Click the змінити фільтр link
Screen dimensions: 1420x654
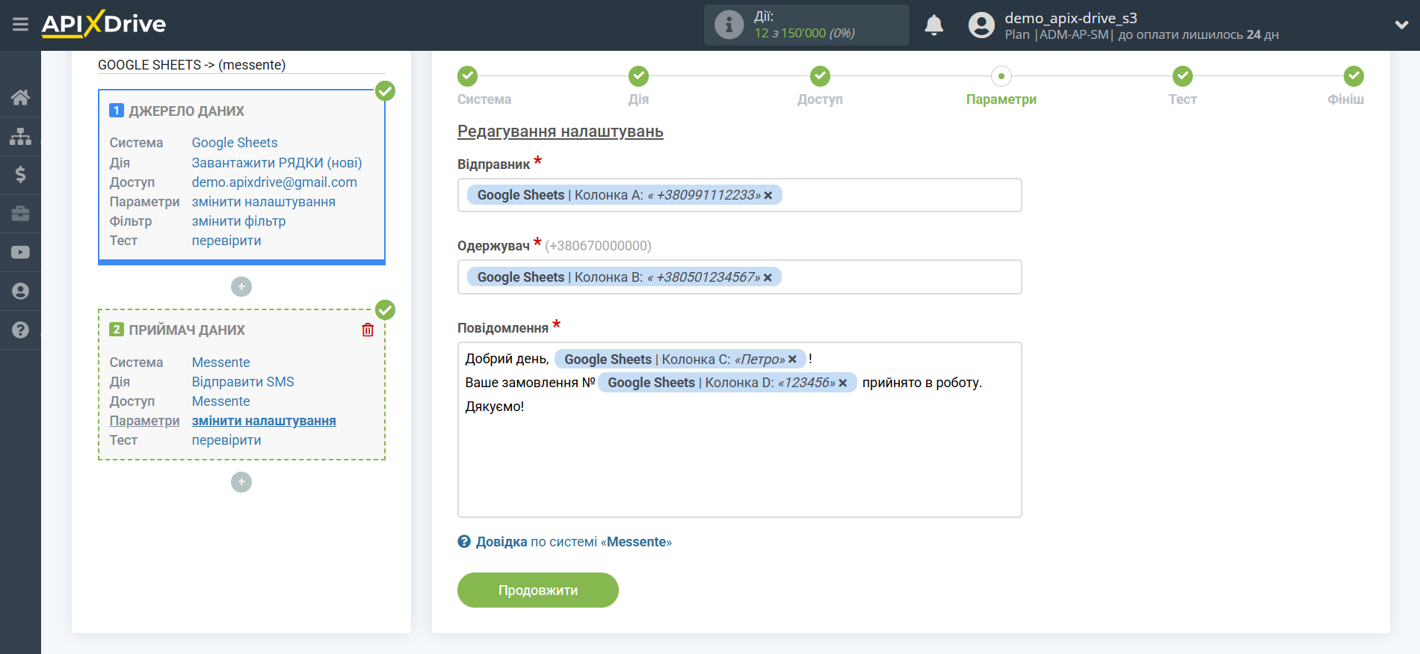[238, 221]
